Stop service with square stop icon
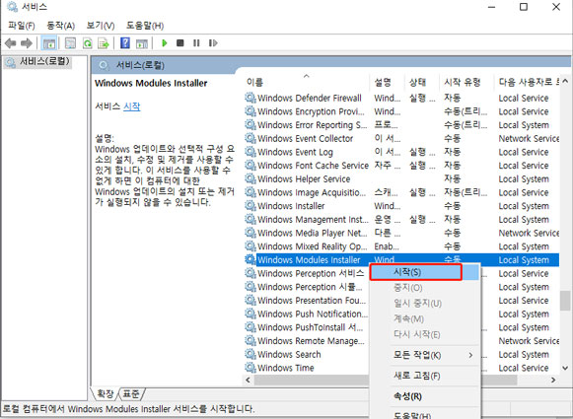 (x=180, y=43)
